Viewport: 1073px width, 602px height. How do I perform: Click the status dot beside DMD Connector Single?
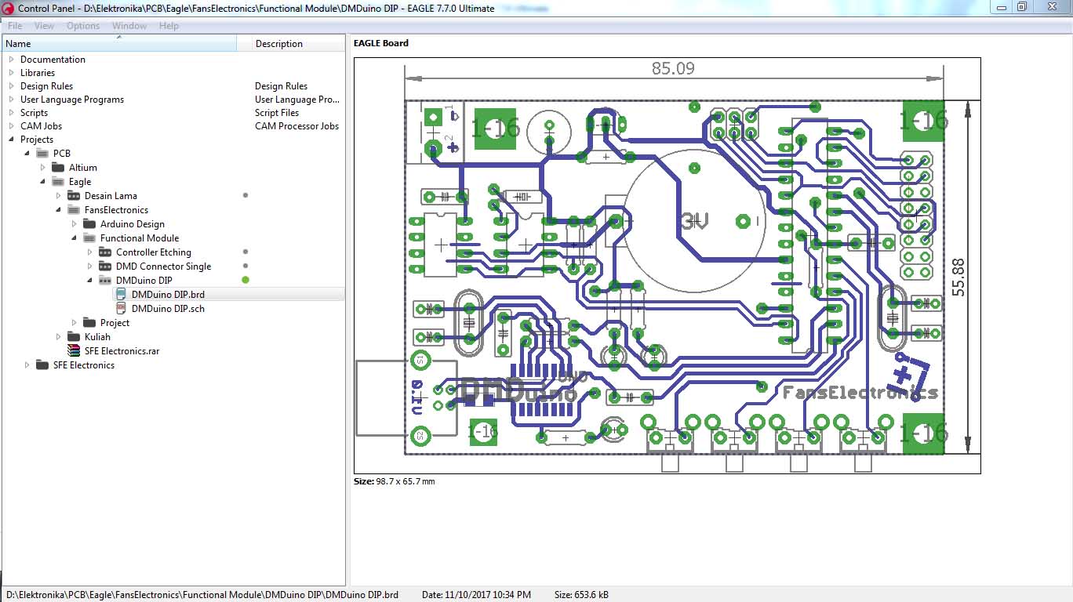(245, 266)
